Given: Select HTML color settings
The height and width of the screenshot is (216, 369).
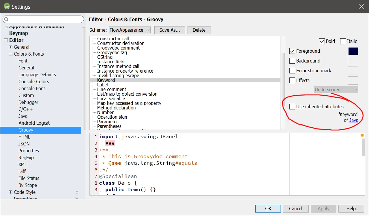Looking at the screenshot, I should tap(24, 137).
